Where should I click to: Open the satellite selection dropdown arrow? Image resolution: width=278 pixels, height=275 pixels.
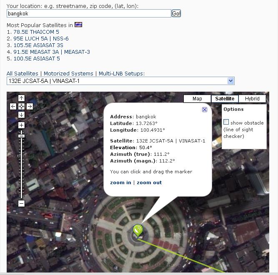pyautogui.click(x=230, y=81)
